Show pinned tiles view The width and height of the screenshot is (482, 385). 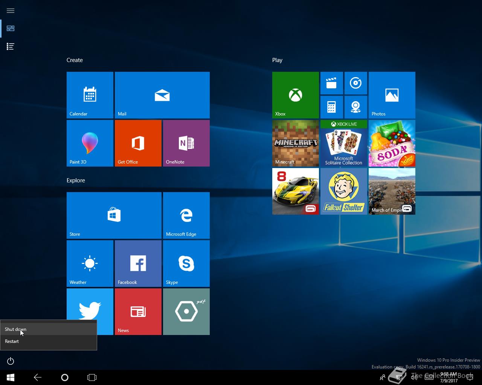coord(11,29)
